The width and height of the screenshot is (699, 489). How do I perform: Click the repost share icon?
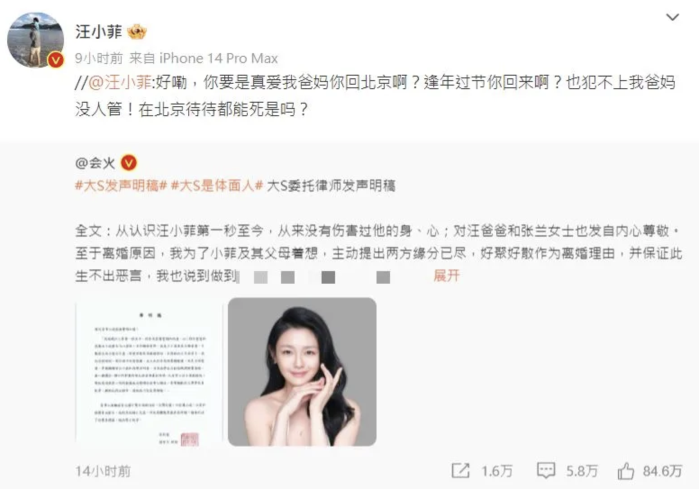pyautogui.click(x=460, y=471)
